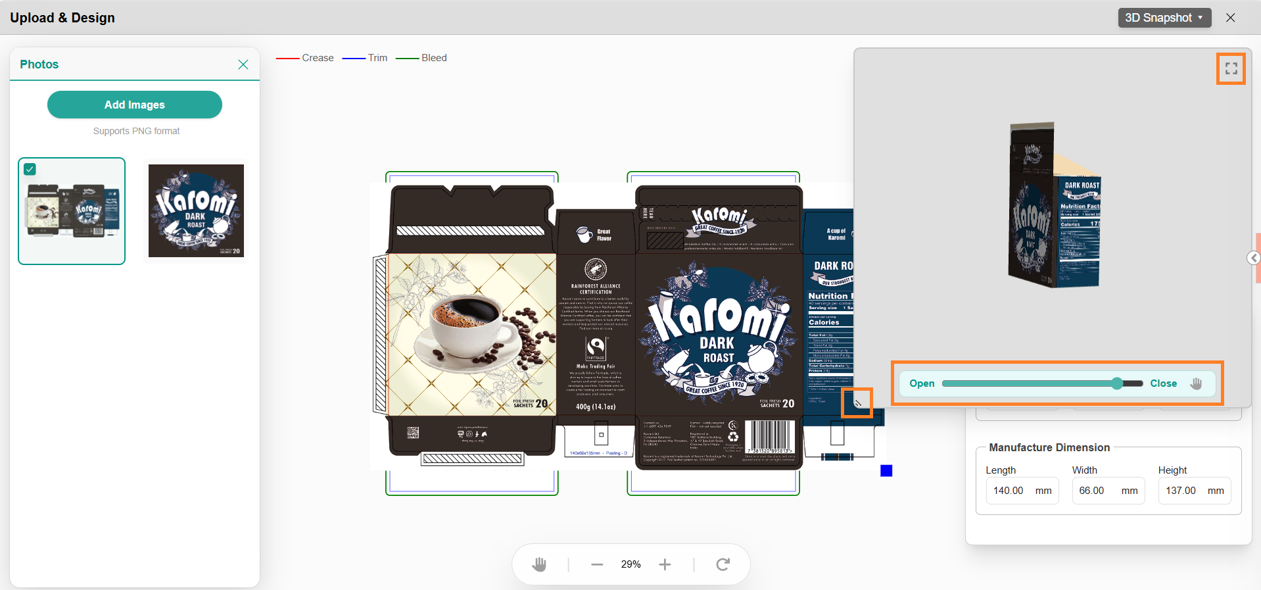
Task: Activate the hand rotate tool in 3D preview
Action: tap(1196, 383)
